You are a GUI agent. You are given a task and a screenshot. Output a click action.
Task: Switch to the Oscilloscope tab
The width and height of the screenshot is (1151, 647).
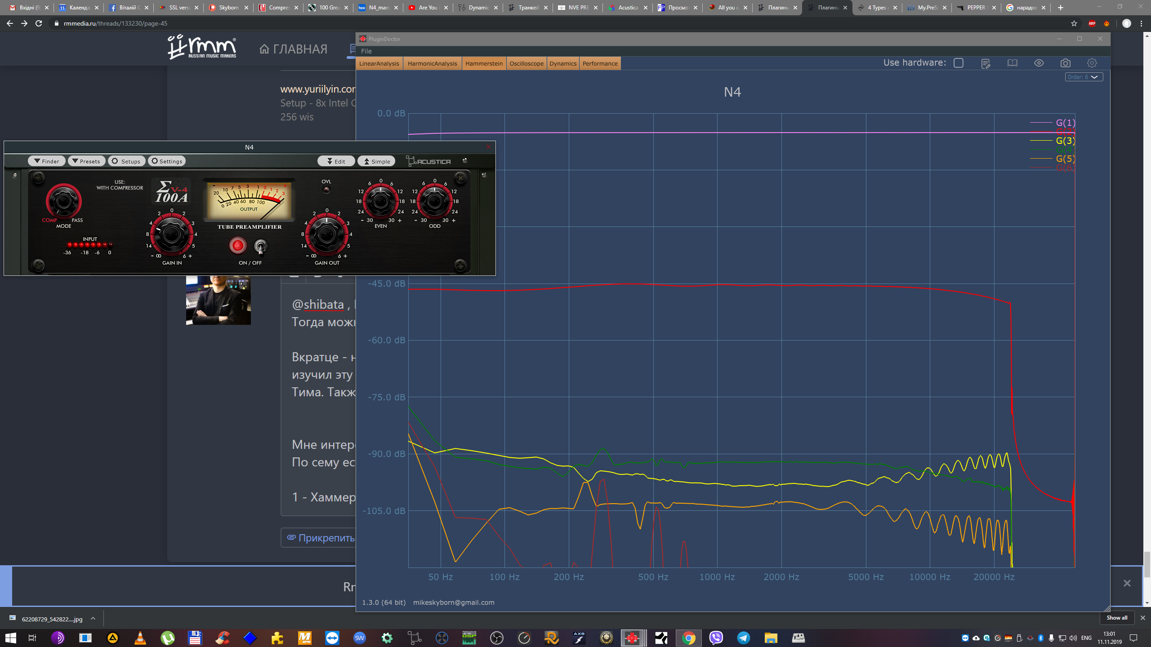tap(526, 63)
